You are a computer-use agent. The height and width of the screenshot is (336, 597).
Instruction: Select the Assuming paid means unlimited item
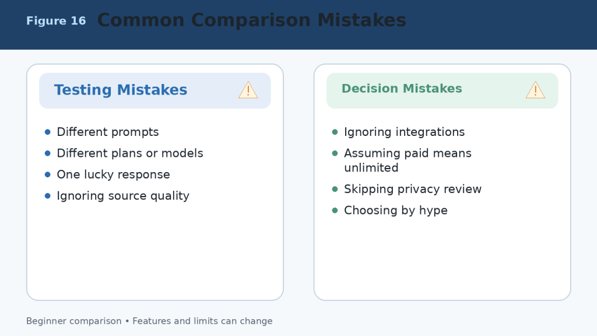pos(408,160)
